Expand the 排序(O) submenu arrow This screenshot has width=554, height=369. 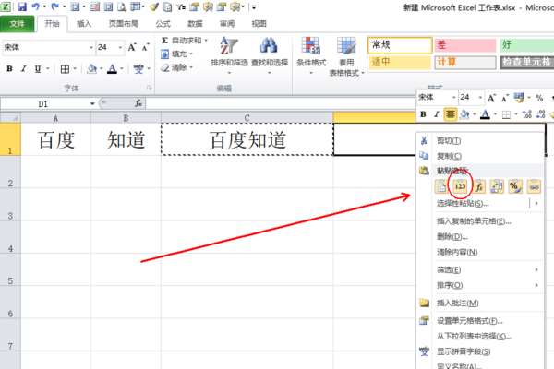(536, 285)
